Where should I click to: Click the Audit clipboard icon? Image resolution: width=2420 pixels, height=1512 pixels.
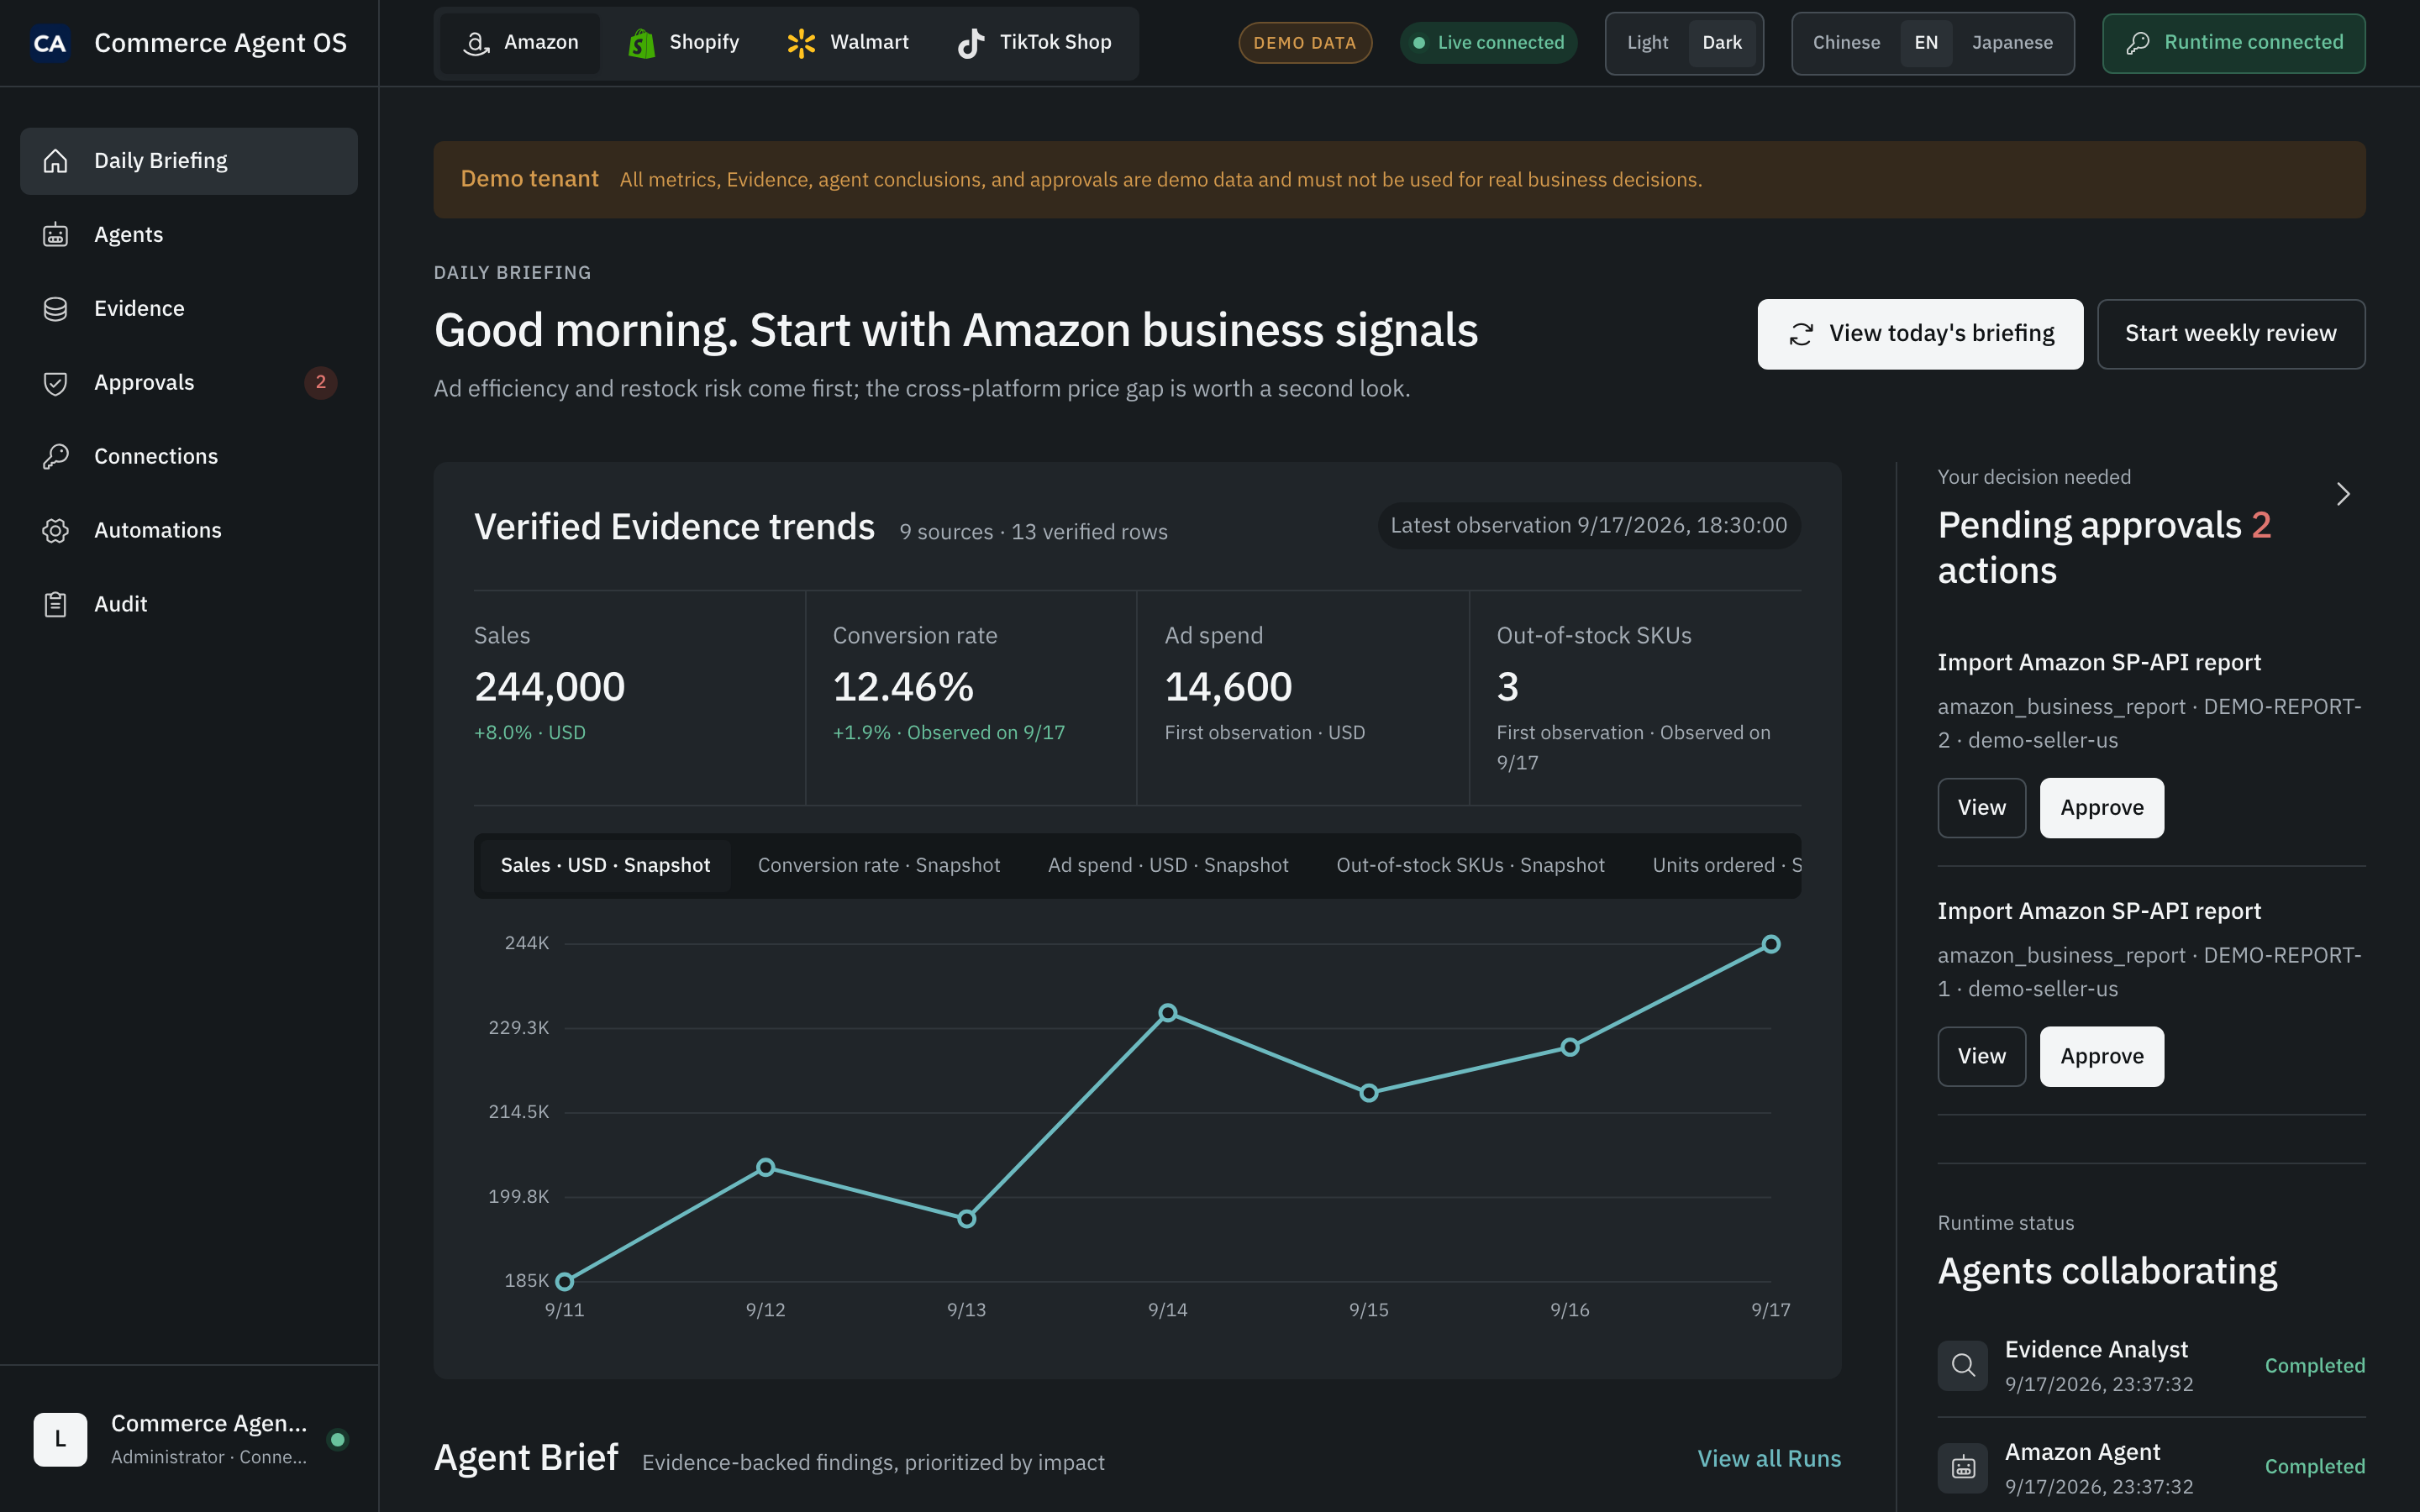click(x=56, y=605)
